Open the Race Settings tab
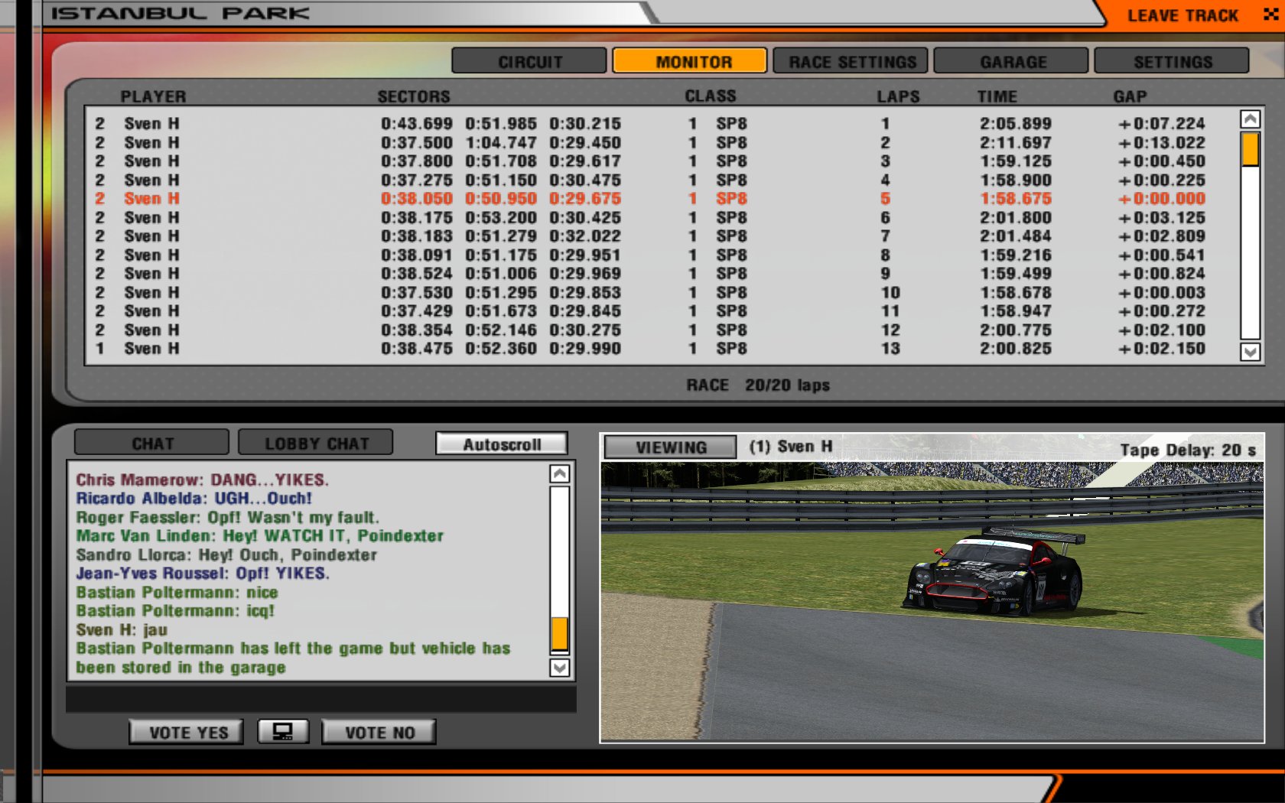Image resolution: width=1285 pixels, height=803 pixels. (x=851, y=62)
